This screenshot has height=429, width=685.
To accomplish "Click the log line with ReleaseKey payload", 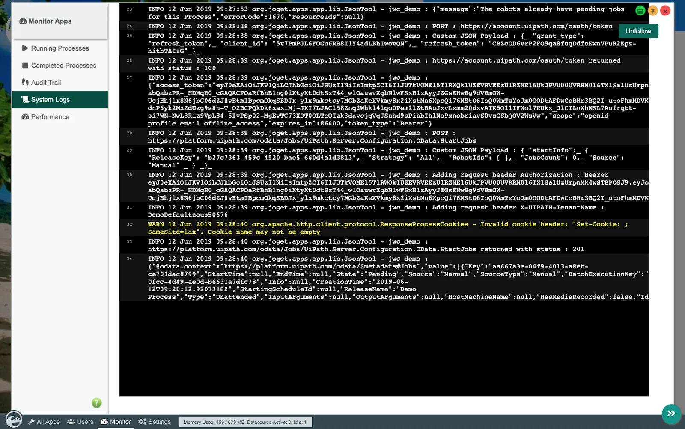I will (x=384, y=158).
